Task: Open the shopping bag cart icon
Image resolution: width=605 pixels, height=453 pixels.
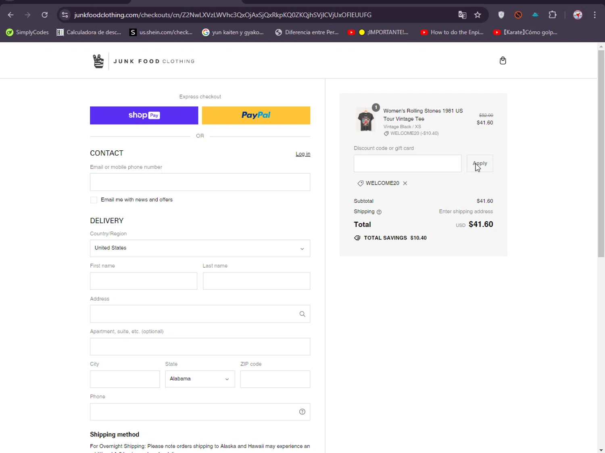Action: coord(503,60)
